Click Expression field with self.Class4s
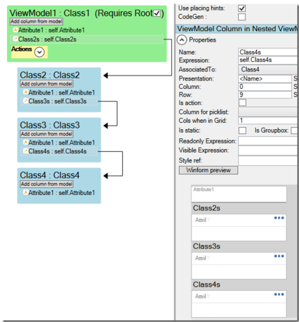Image resolution: width=299 pixels, height=322 pixels. point(268,60)
